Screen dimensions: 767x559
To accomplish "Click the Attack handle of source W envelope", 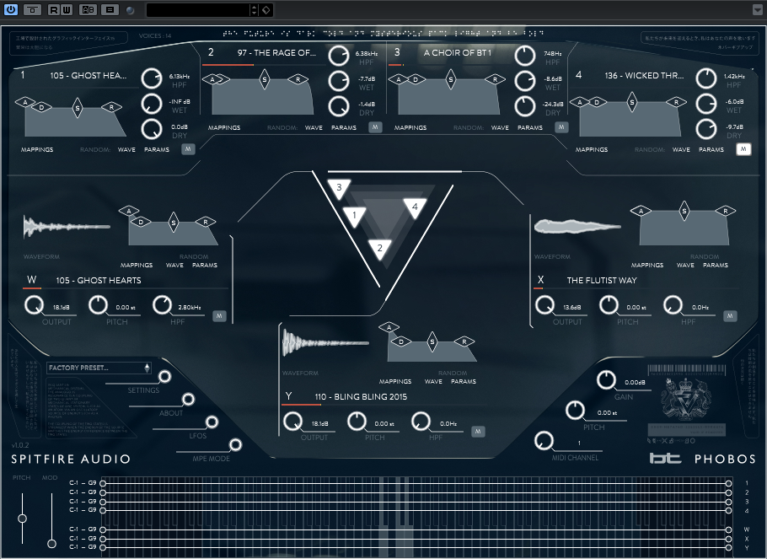I will click(x=129, y=211).
